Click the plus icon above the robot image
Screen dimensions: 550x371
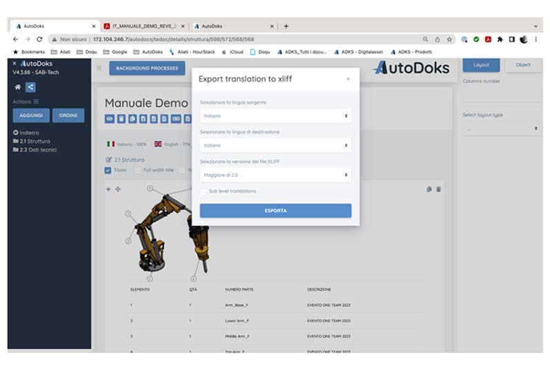tap(108, 189)
